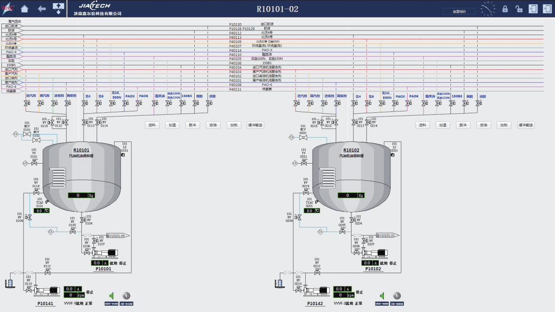This screenshot has height=312, width=555.
Task: Click valve 101 HV 0206
Action: (357, 252)
